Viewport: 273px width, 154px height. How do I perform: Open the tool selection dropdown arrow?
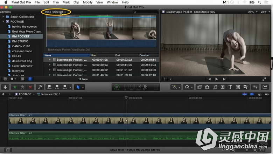tap(83, 87)
